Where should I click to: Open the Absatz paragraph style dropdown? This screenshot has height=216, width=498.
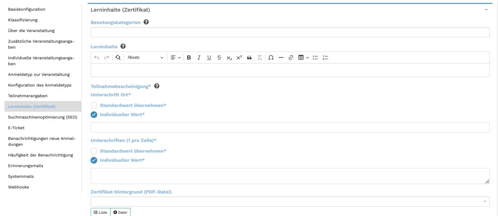click(x=145, y=58)
